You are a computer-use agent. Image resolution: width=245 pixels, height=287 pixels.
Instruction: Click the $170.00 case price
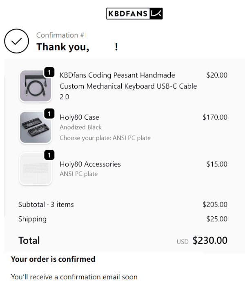[x=215, y=117]
